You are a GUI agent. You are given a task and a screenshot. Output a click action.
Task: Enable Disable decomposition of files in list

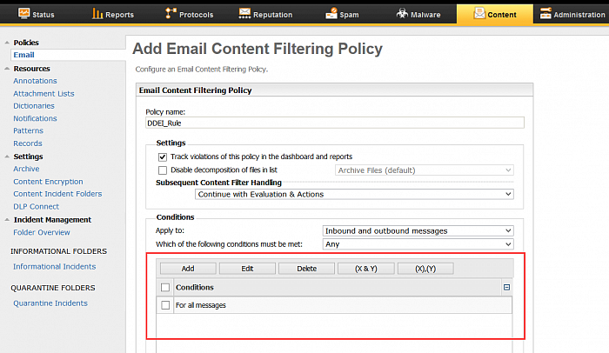(163, 170)
